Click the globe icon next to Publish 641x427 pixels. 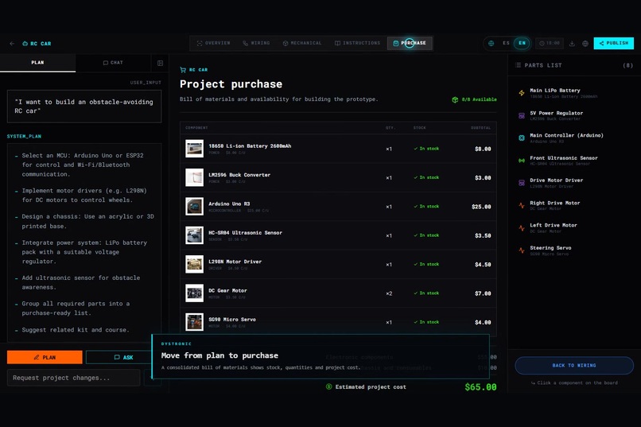pyautogui.click(x=585, y=43)
